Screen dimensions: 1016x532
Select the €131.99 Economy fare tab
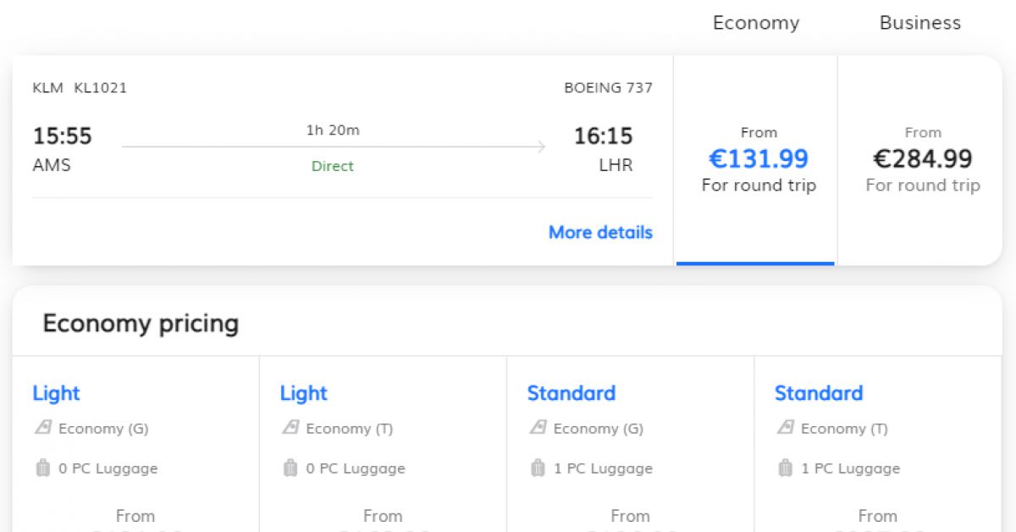(x=758, y=159)
